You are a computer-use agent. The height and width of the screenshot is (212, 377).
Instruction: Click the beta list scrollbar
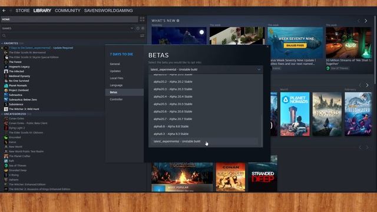point(261,130)
